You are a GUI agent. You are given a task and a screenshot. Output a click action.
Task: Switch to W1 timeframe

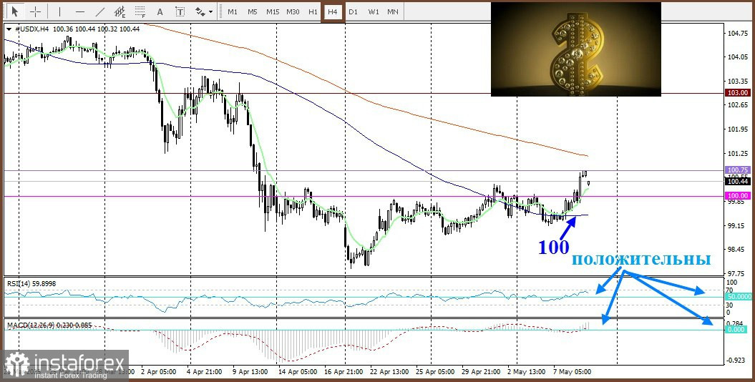pyautogui.click(x=373, y=11)
